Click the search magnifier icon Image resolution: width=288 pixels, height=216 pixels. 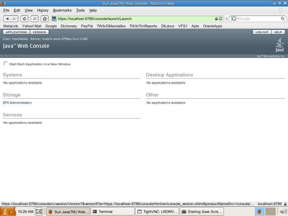point(283,19)
